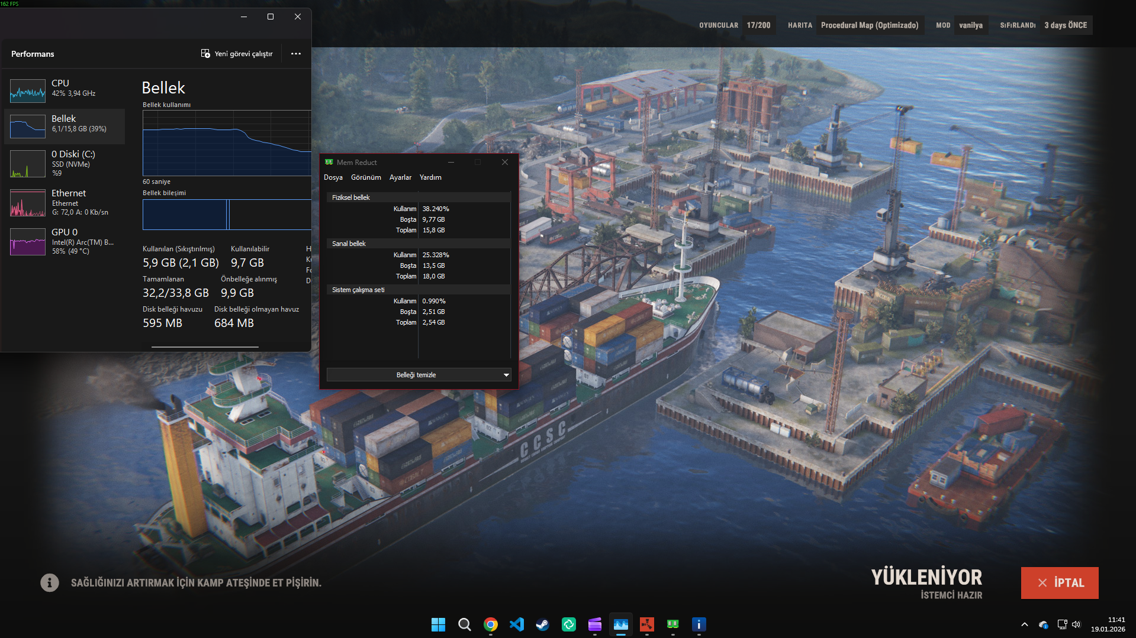Viewport: 1136px width, 638px height.
Task: Click the 0.990% system working set value
Action: (434, 301)
